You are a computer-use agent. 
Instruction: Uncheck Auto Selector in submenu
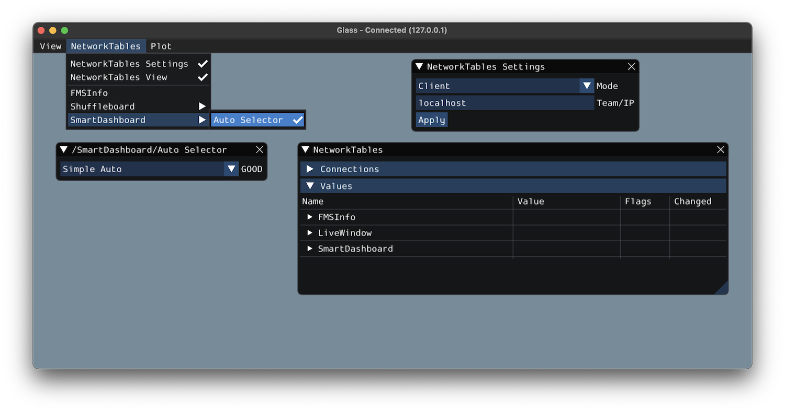pyautogui.click(x=257, y=120)
